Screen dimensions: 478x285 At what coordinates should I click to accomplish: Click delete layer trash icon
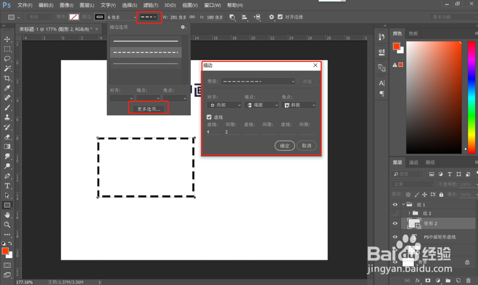[468, 280]
